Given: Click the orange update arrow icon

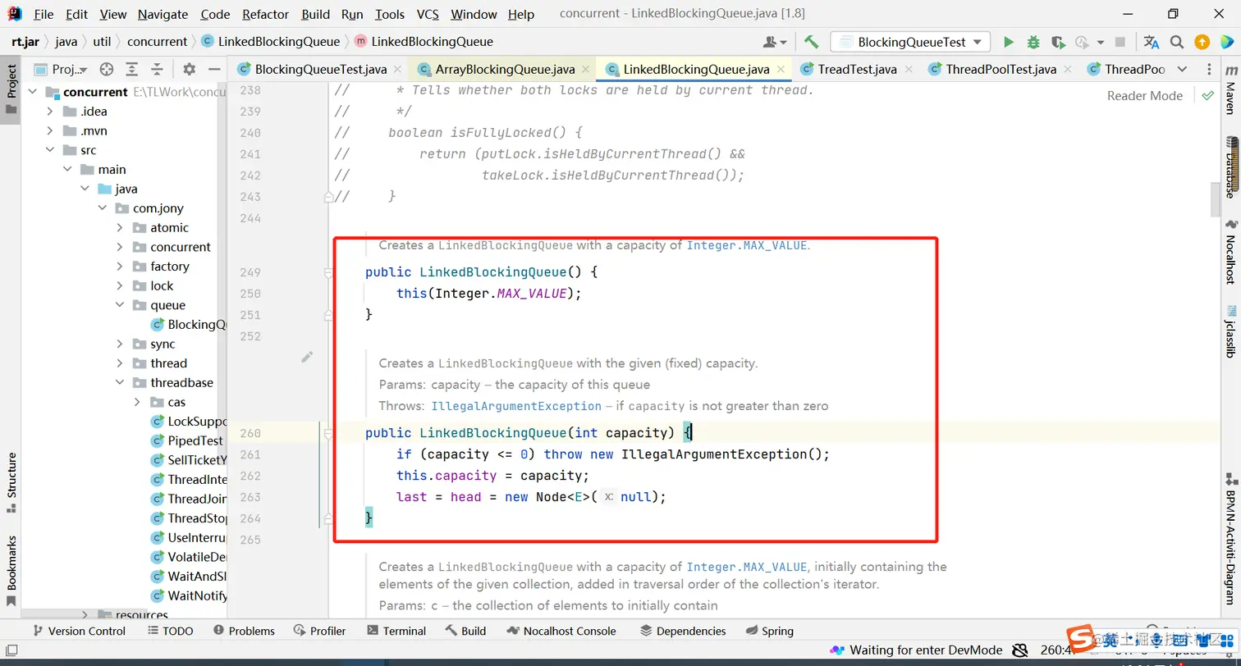Looking at the screenshot, I should 1202,42.
